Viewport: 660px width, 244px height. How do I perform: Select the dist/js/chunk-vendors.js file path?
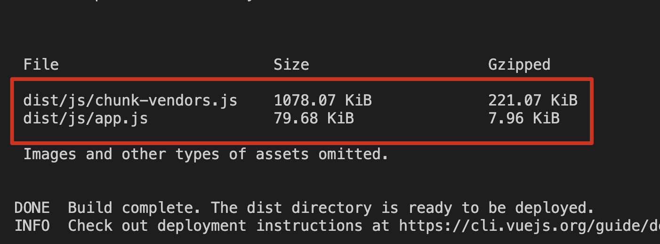coord(130,100)
